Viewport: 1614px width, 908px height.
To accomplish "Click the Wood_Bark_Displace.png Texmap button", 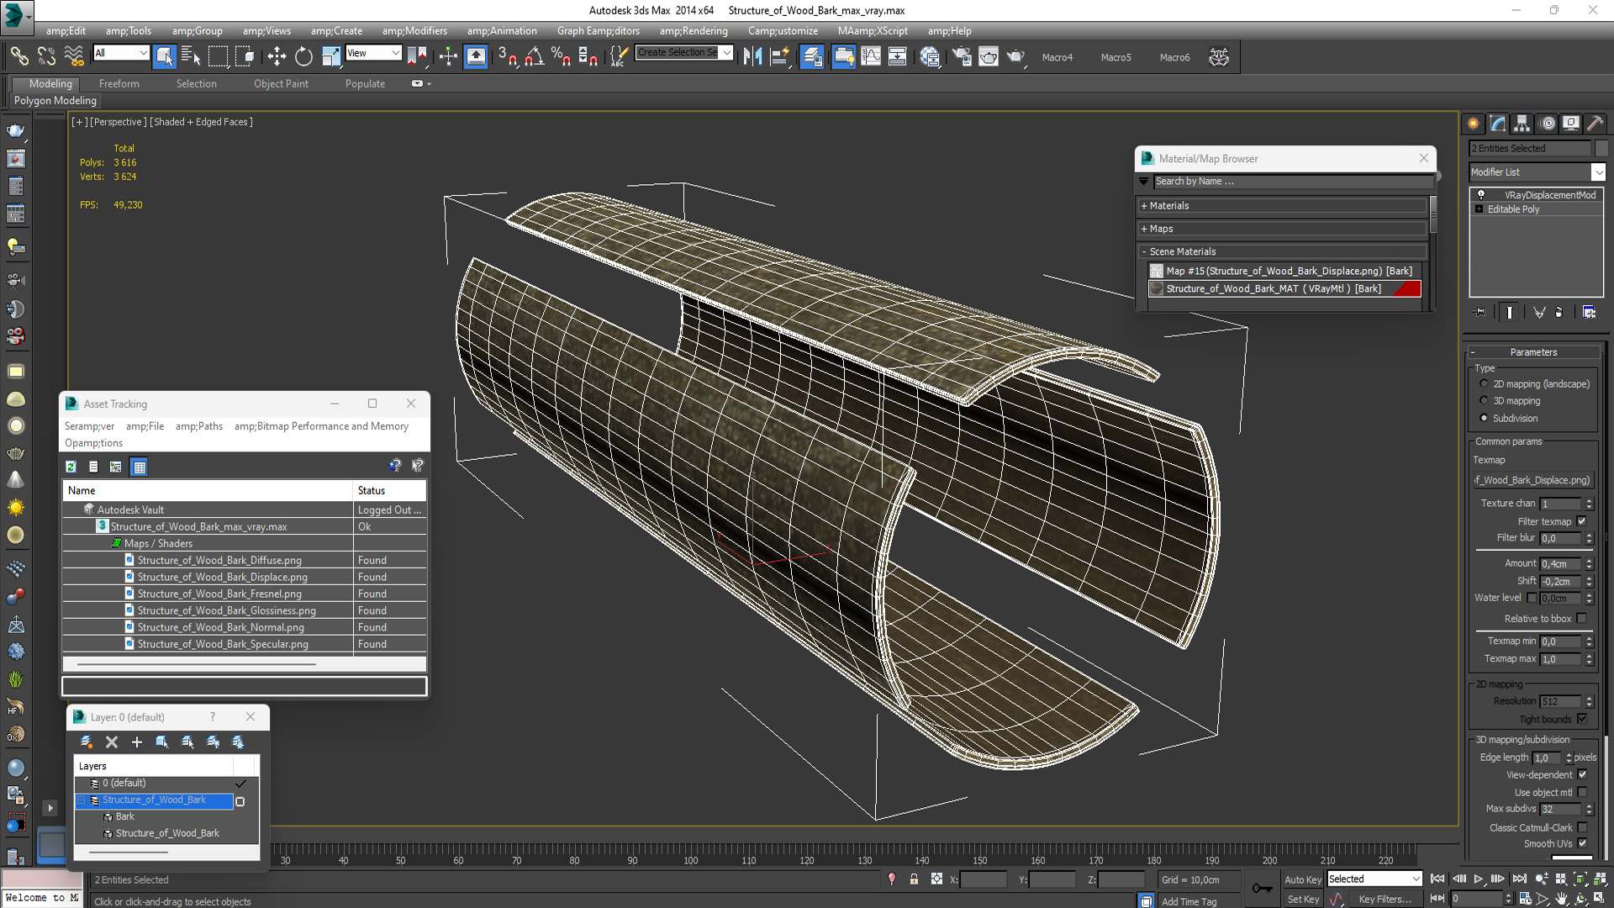I will tap(1532, 480).
